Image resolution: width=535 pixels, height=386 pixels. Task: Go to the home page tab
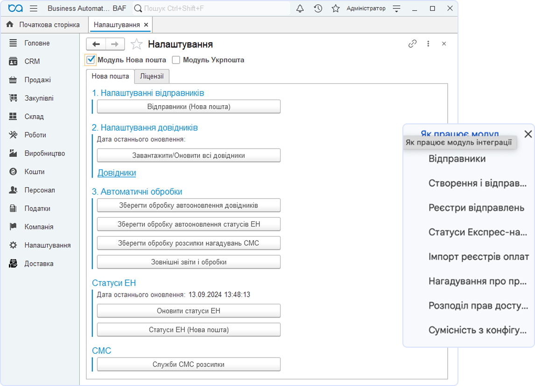(x=43, y=25)
